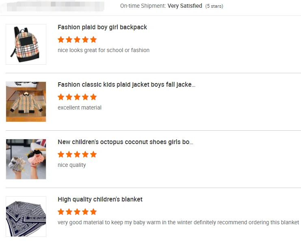Click the "nice quality" review text
This screenshot has height=243, width=301.
point(72,165)
